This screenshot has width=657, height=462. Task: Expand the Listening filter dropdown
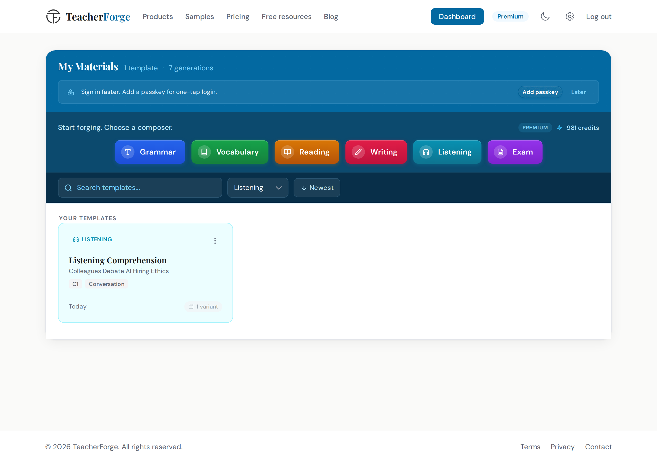coord(257,188)
